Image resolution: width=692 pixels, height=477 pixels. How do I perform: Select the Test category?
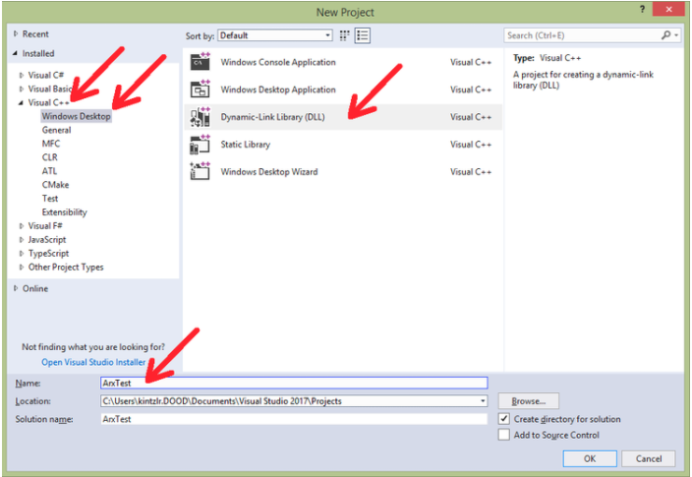point(50,199)
